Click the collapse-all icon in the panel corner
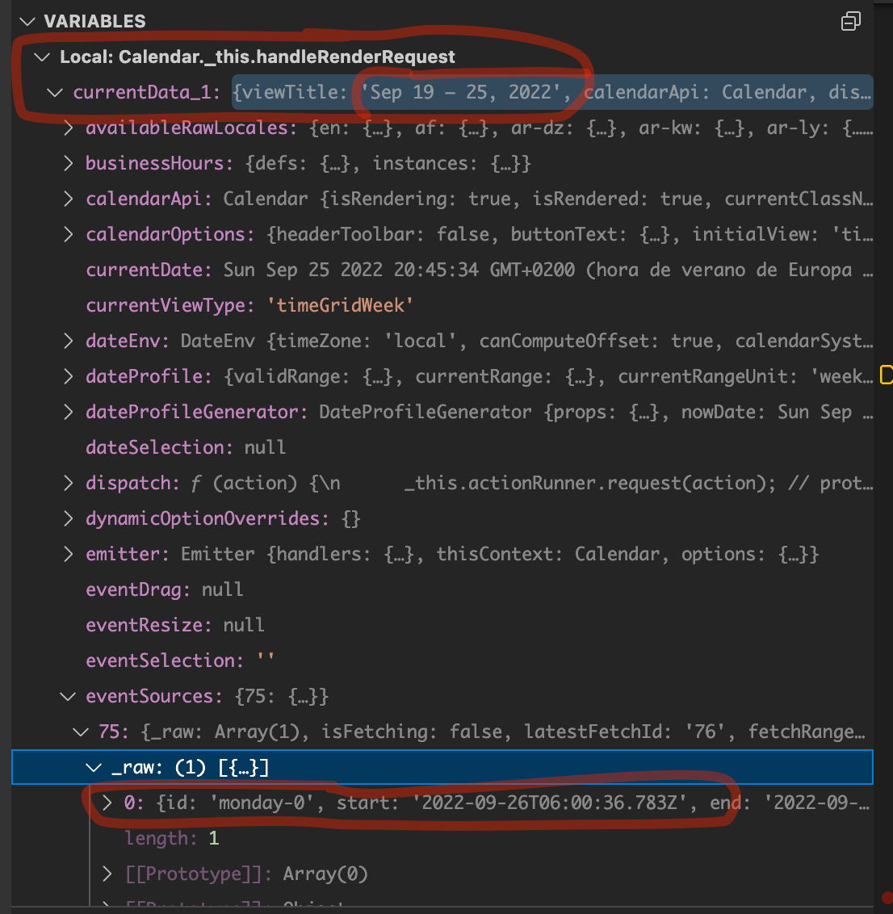This screenshot has width=893, height=914. tap(850, 21)
